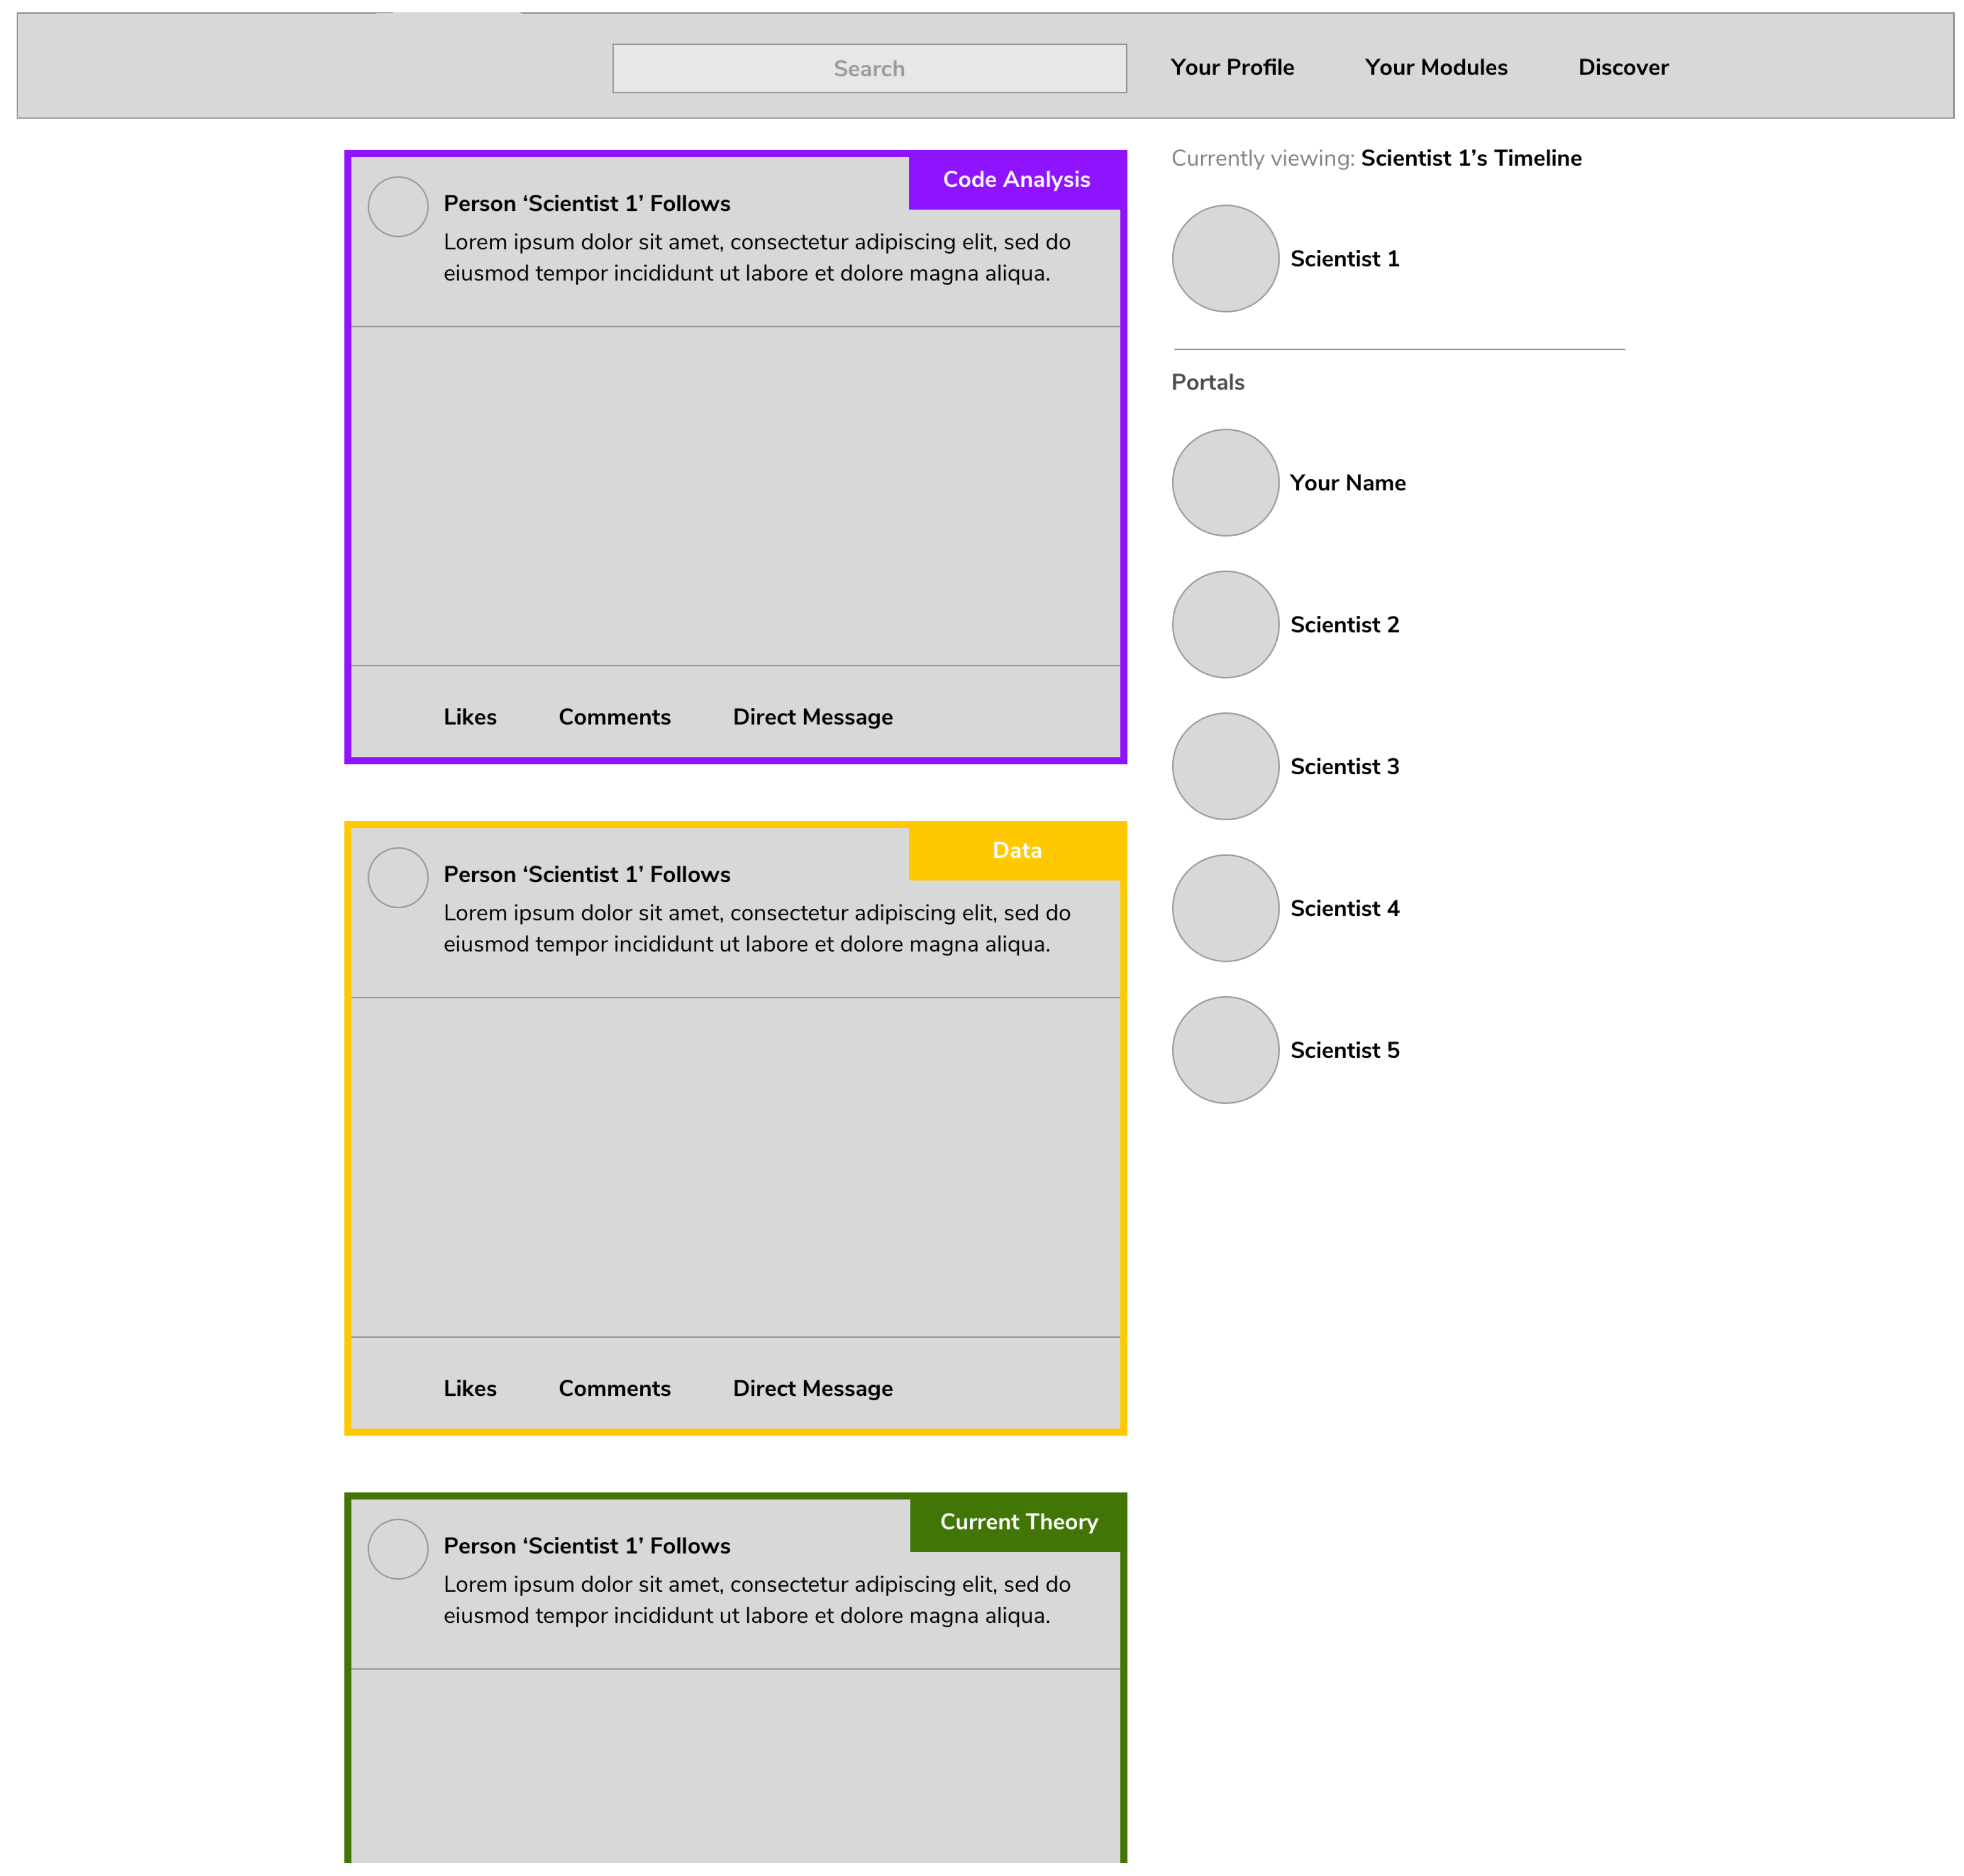This screenshot has height=1876, width=1964.
Task: Select Scientist 5 avatar in Portals
Action: pos(1225,1050)
